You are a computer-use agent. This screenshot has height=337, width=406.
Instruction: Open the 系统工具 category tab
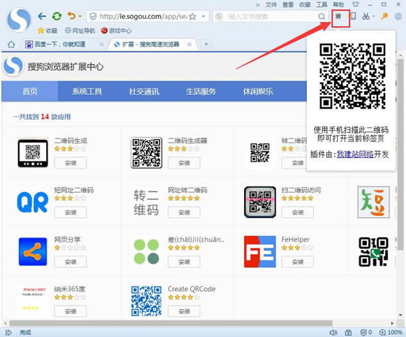pos(87,91)
